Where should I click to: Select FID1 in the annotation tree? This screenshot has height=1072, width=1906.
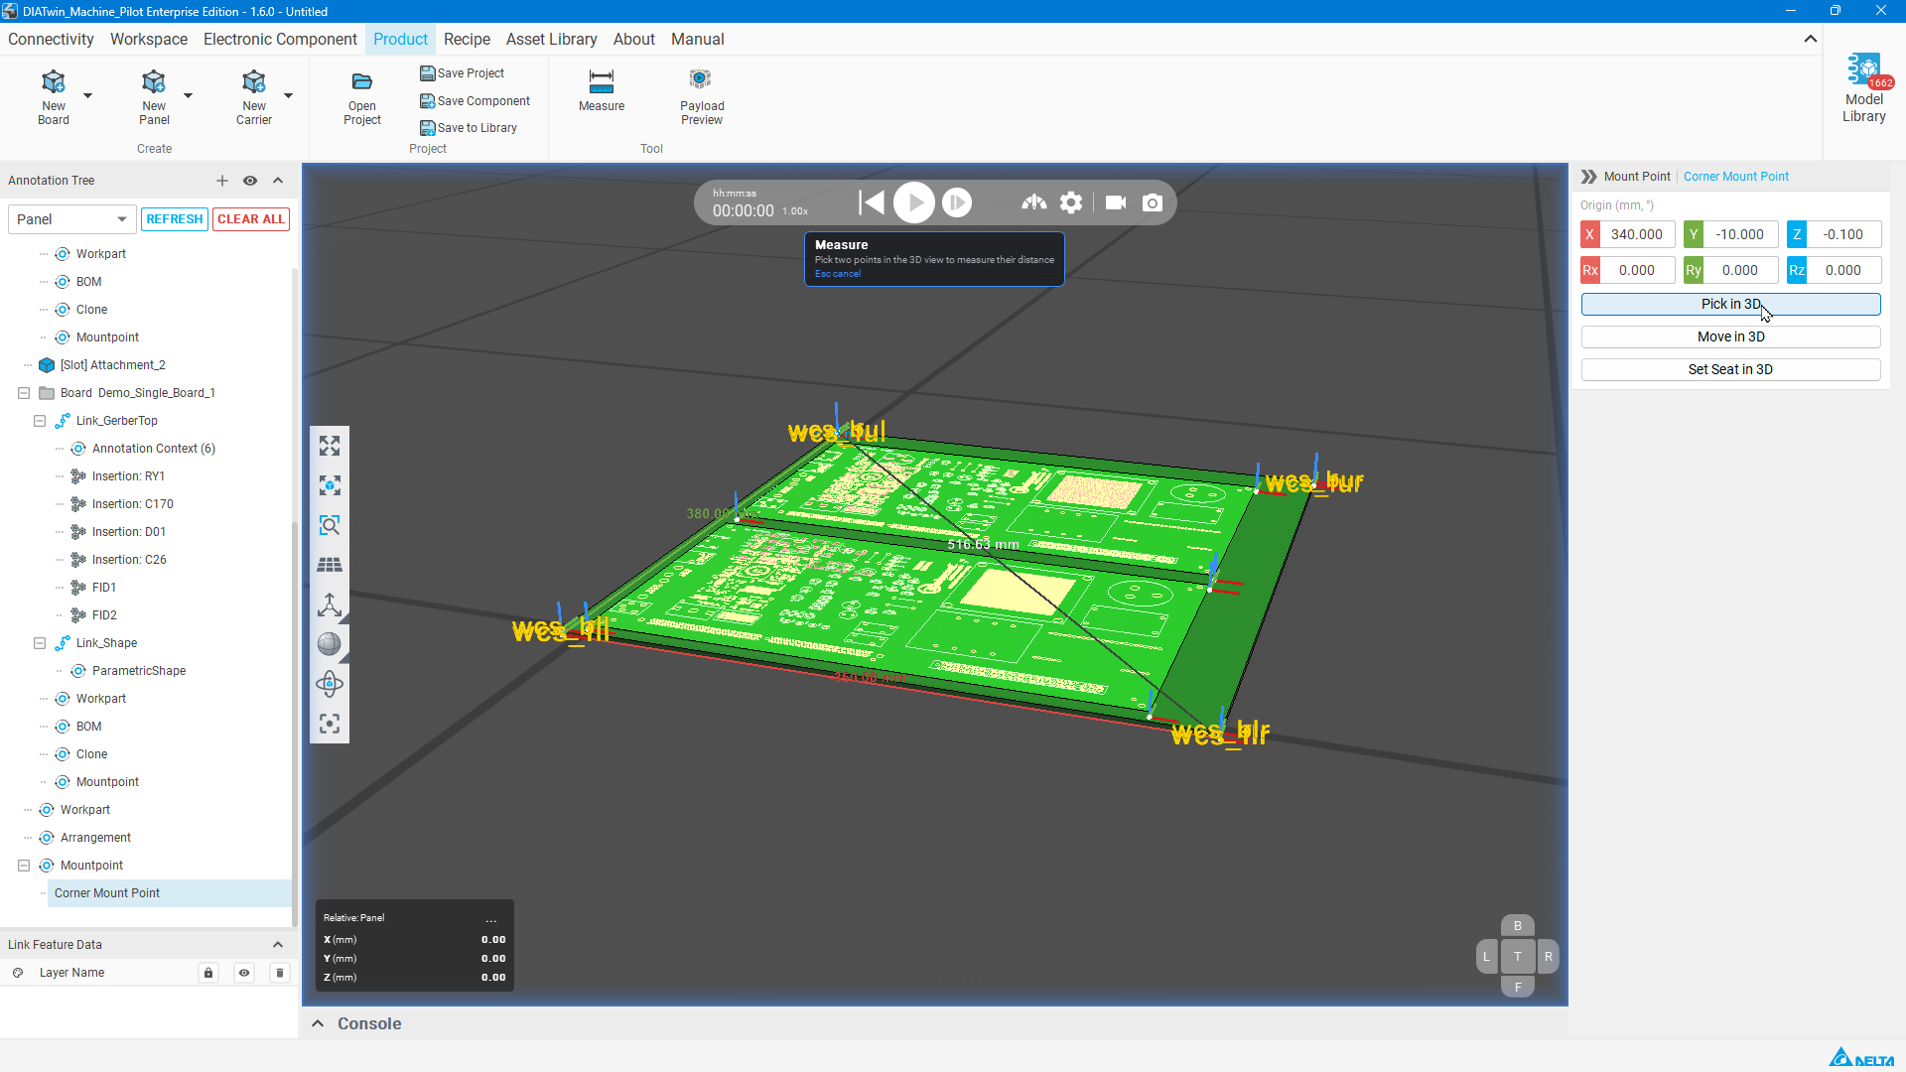[x=104, y=588]
